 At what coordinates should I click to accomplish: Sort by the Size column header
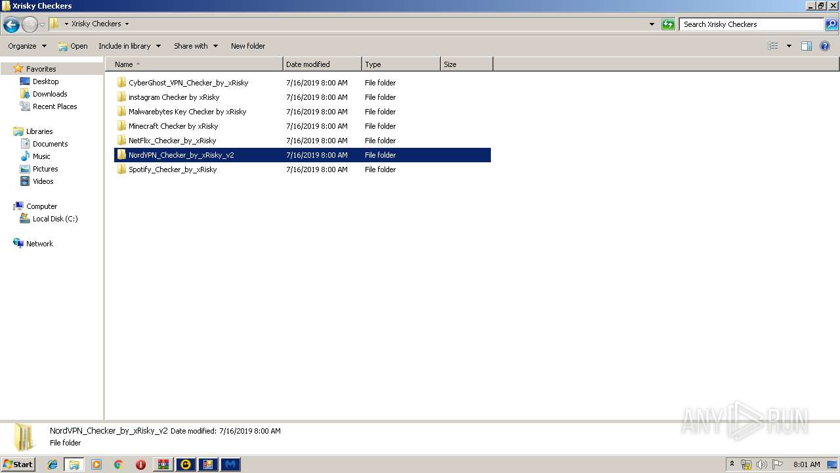[x=467, y=64]
